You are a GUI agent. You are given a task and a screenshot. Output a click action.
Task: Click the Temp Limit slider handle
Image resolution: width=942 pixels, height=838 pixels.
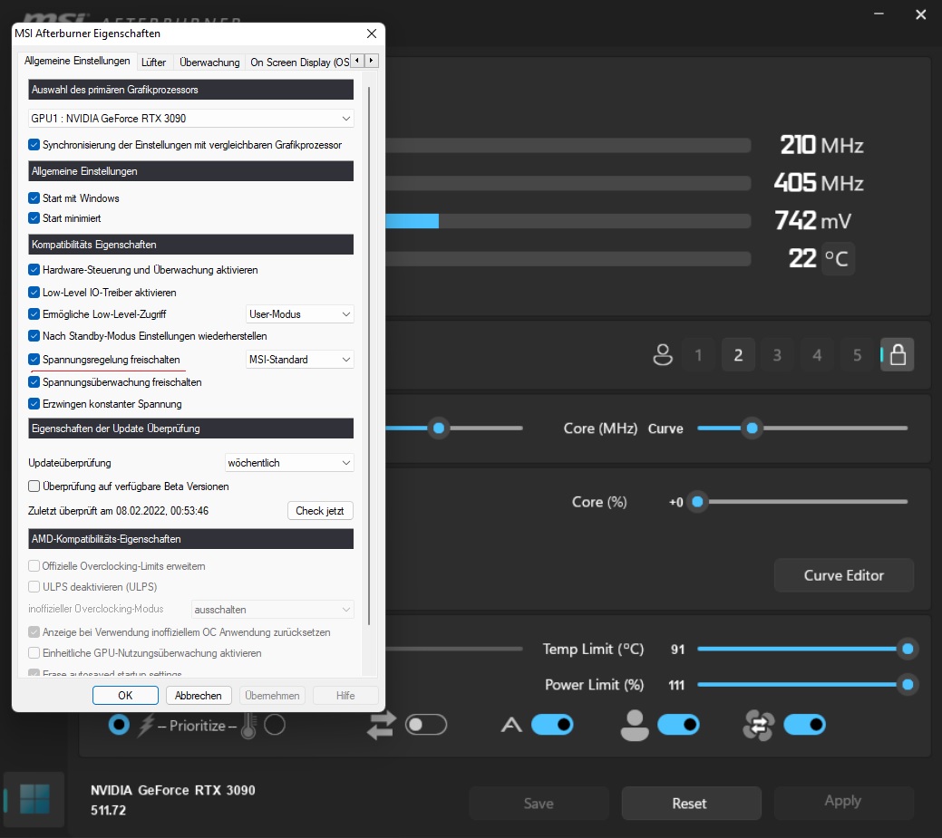908,649
